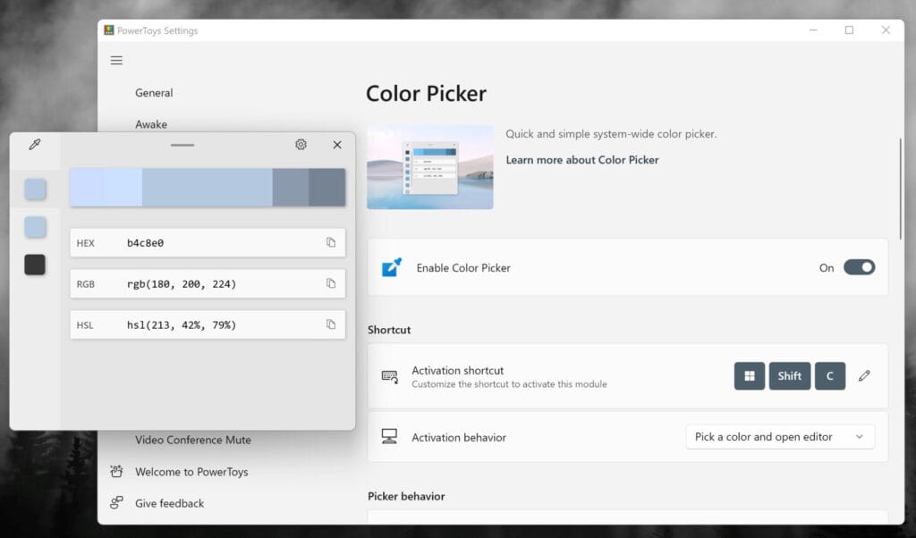
Task: Click the Color Picker page title
Action: point(426,93)
